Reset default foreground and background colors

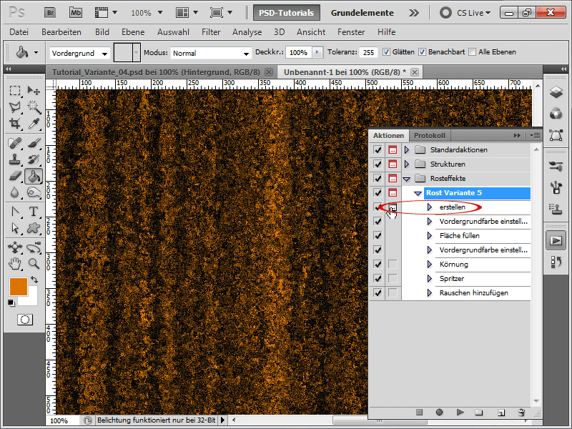click(11, 303)
